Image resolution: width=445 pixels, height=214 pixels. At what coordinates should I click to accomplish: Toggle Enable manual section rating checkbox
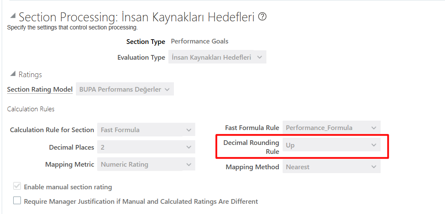(17, 186)
